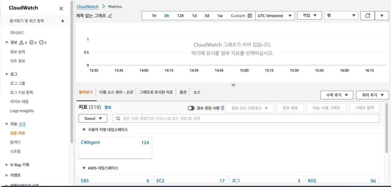Viewport: 391px width, 187px height.
Task: Open the Add query (쿼리 추가) dropdown
Action: (372, 95)
